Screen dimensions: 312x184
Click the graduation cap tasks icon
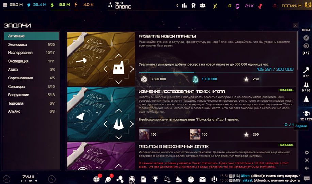click(306, 113)
